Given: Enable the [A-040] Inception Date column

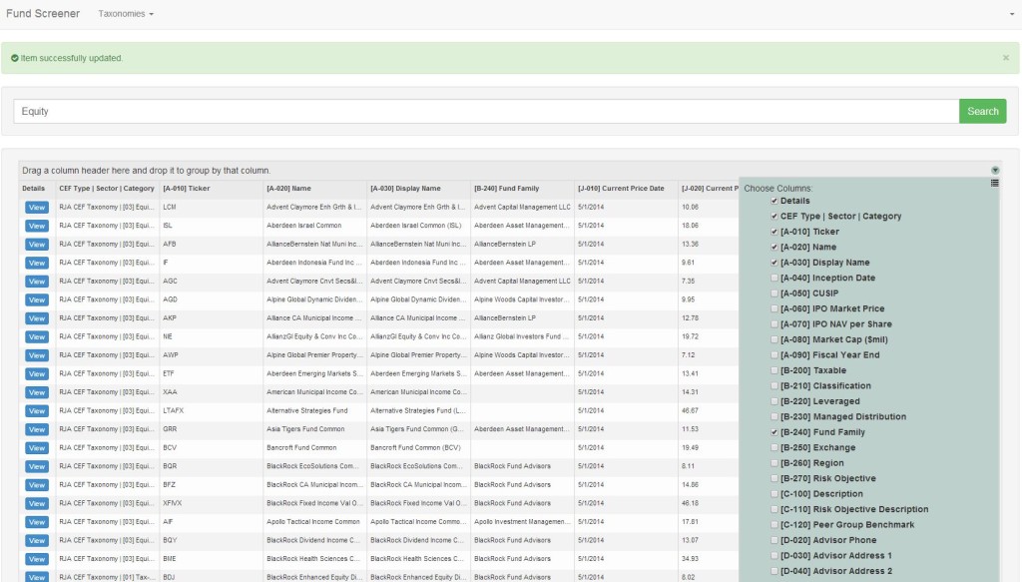Looking at the screenshot, I should [x=774, y=278].
